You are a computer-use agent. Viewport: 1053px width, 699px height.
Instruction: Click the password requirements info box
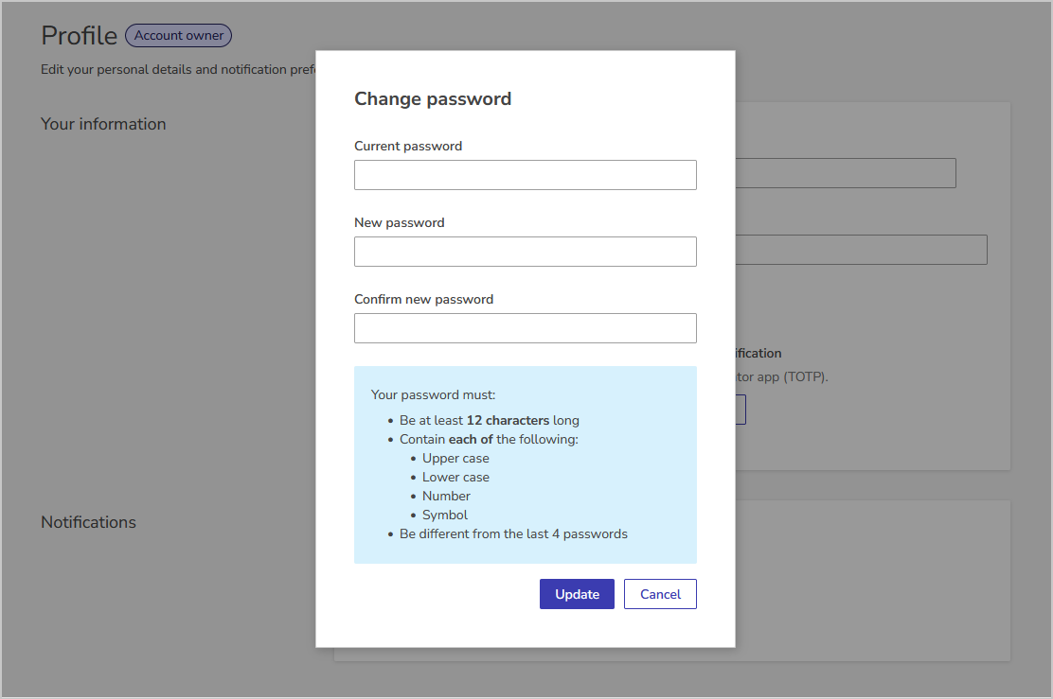(x=525, y=464)
